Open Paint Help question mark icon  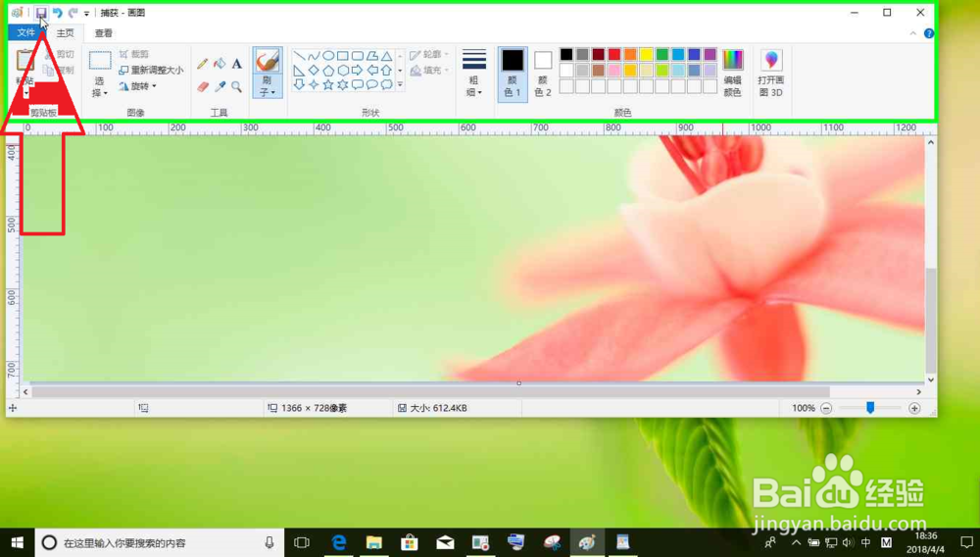coord(929,33)
